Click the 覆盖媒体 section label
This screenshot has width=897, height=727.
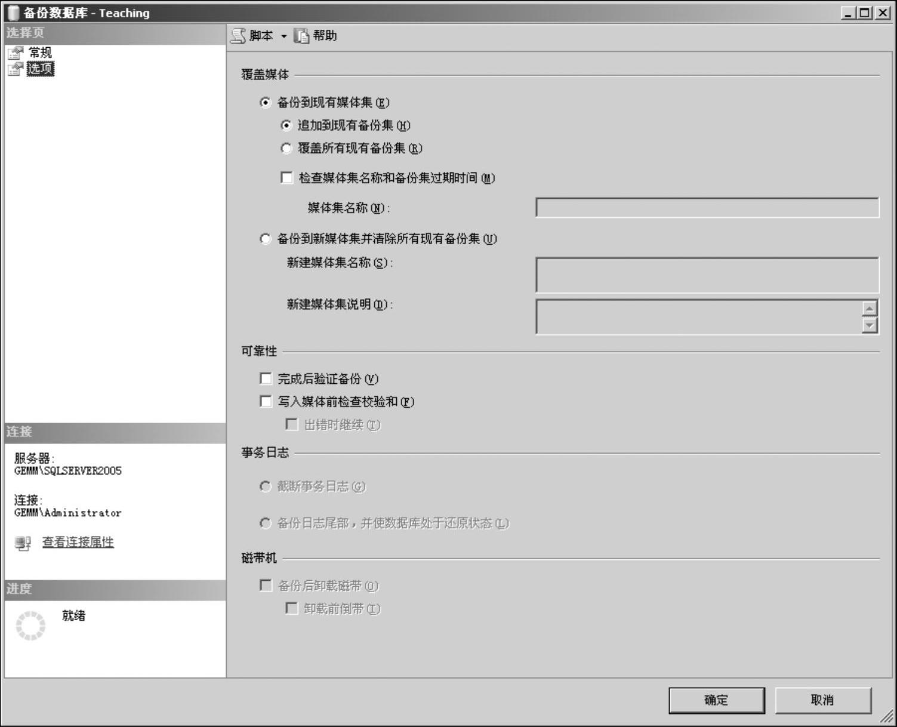click(265, 75)
